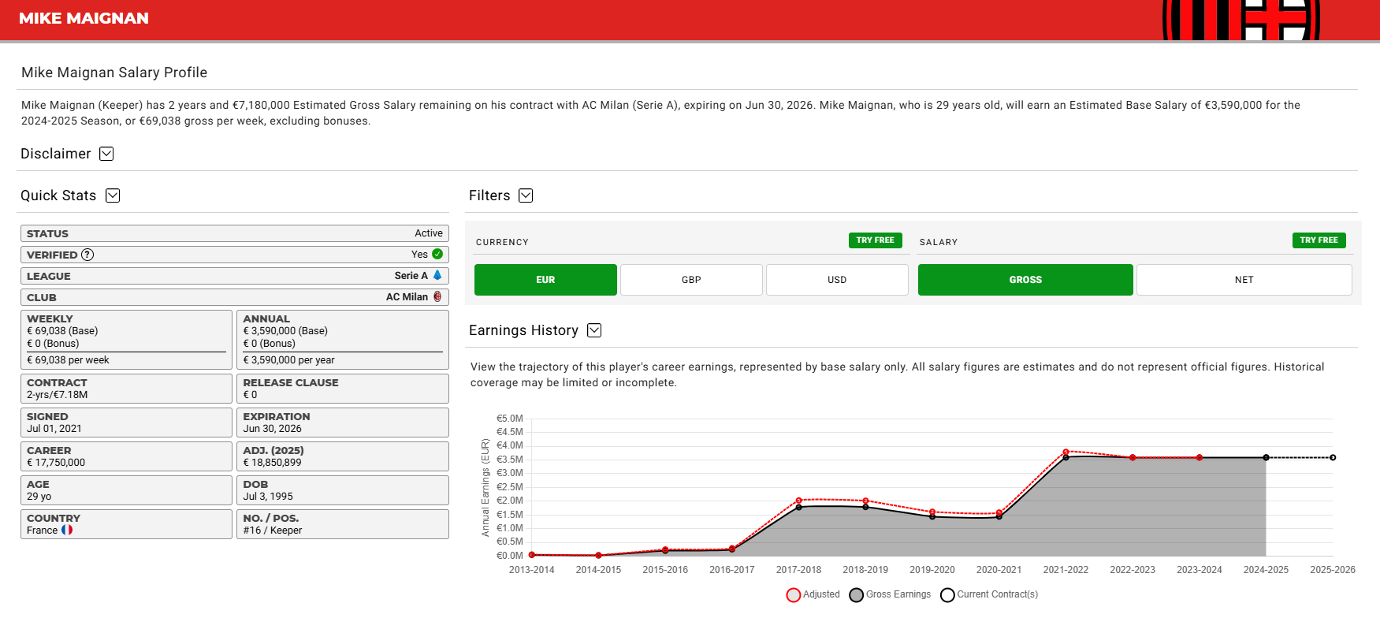
Task: Switch currency to GBP
Action: [x=691, y=280]
